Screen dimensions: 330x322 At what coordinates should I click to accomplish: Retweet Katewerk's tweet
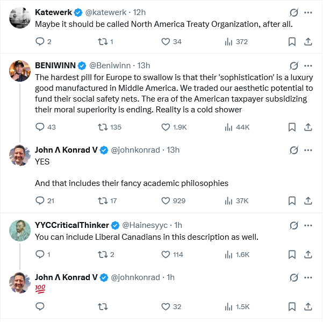click(x=102, y=41)
